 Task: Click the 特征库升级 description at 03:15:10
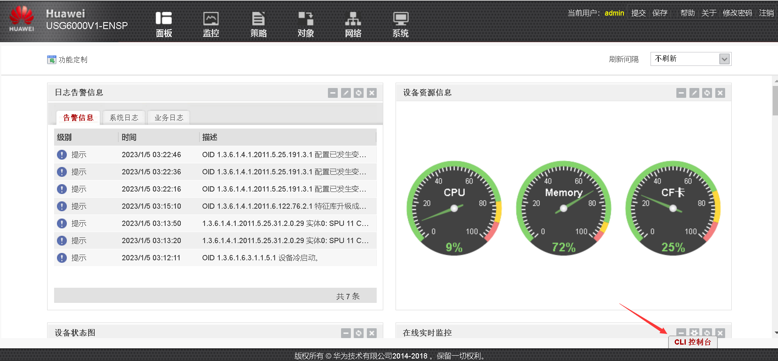point(284,206)
